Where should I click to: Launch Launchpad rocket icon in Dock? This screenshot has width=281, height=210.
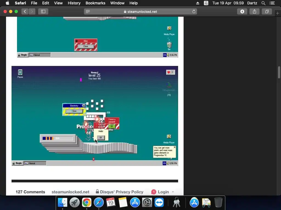coord(75,203)
